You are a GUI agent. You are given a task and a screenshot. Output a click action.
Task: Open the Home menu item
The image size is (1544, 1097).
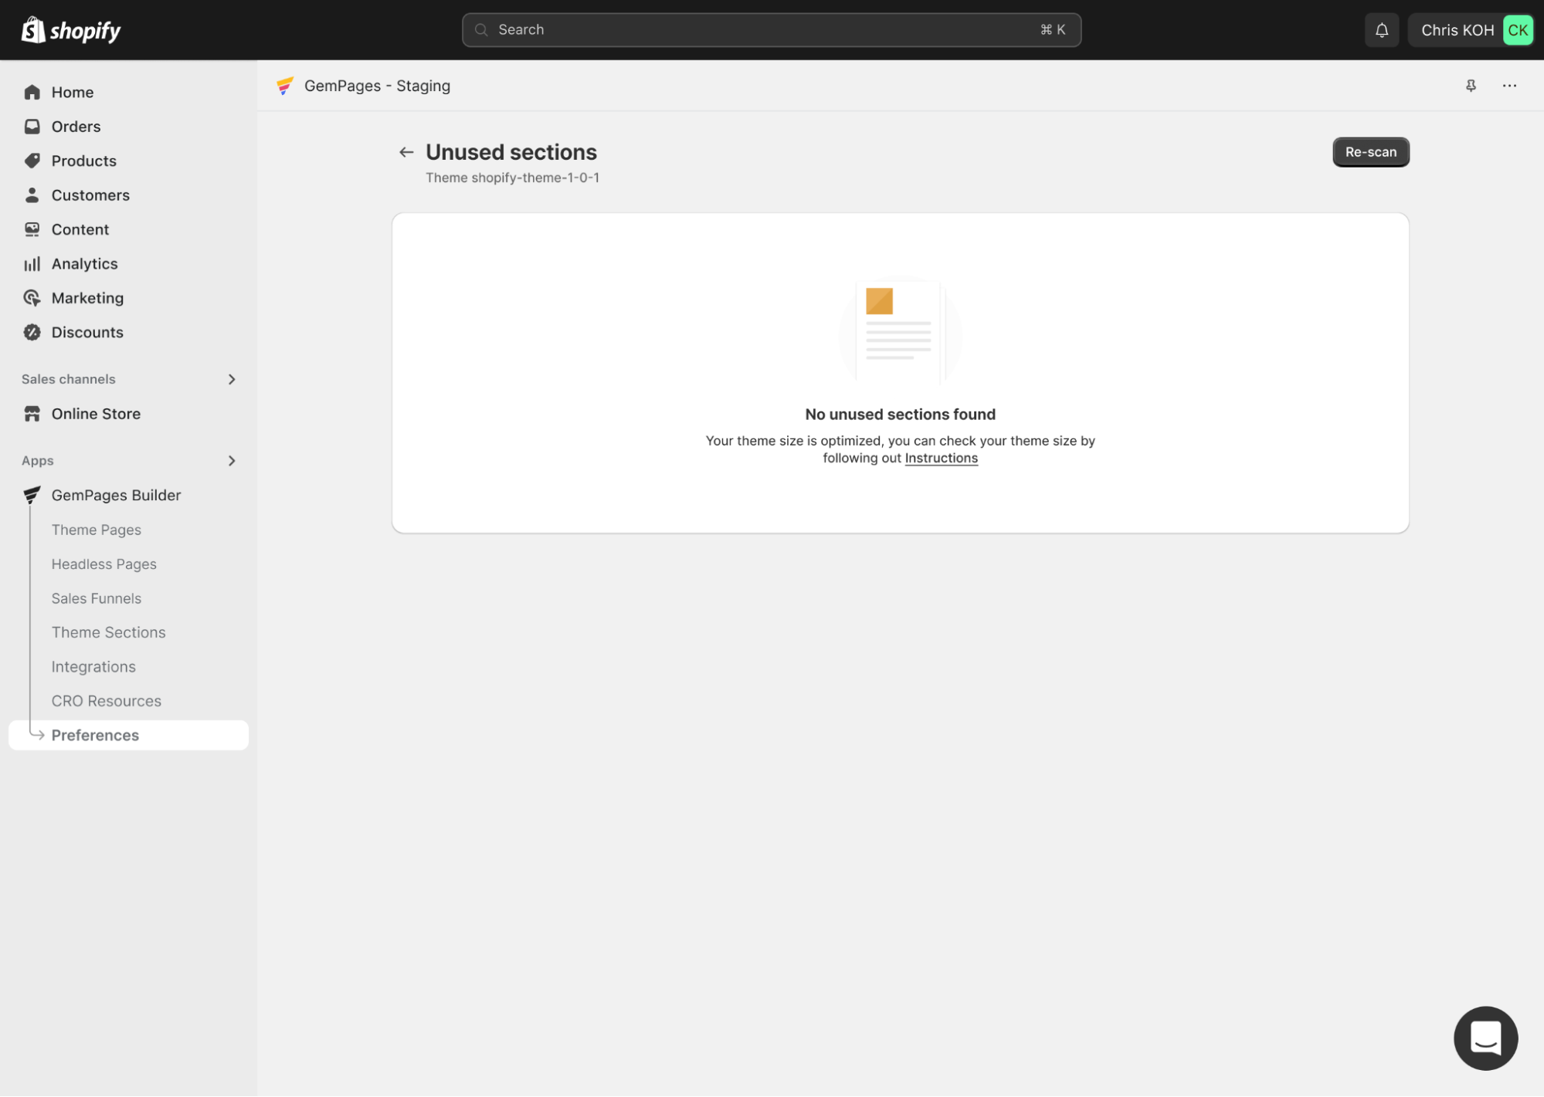[x=72, y=92]
